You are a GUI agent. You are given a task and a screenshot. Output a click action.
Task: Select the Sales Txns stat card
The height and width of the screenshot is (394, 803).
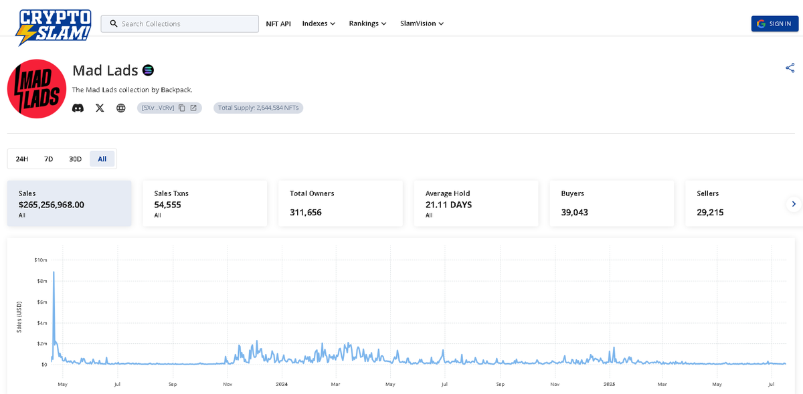[x=205, y=203]
